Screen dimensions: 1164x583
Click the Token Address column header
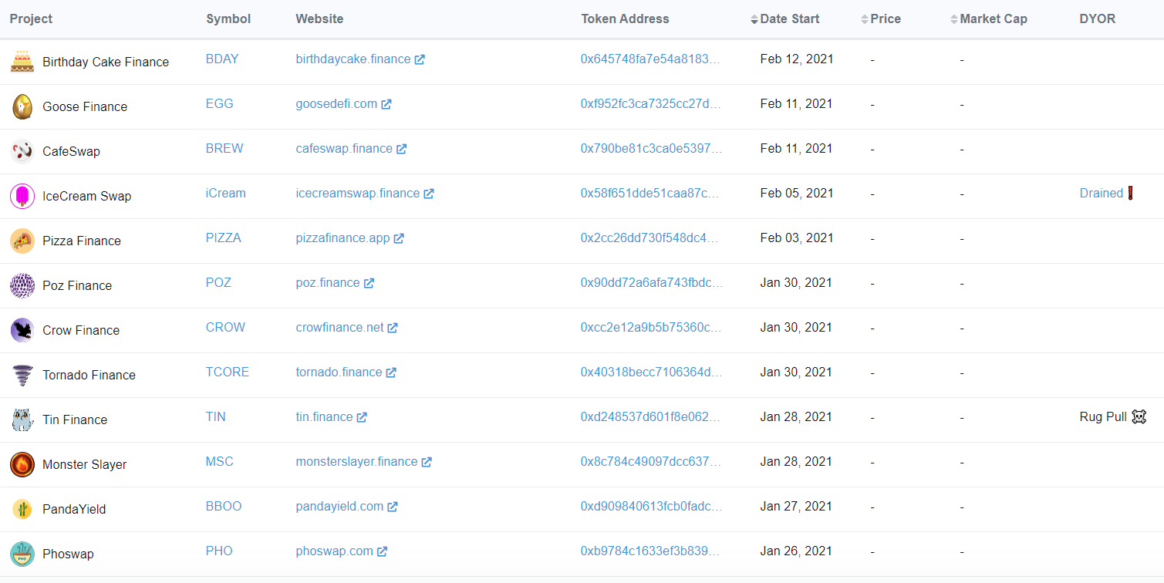pyautogui.click(x=625, y=19)
